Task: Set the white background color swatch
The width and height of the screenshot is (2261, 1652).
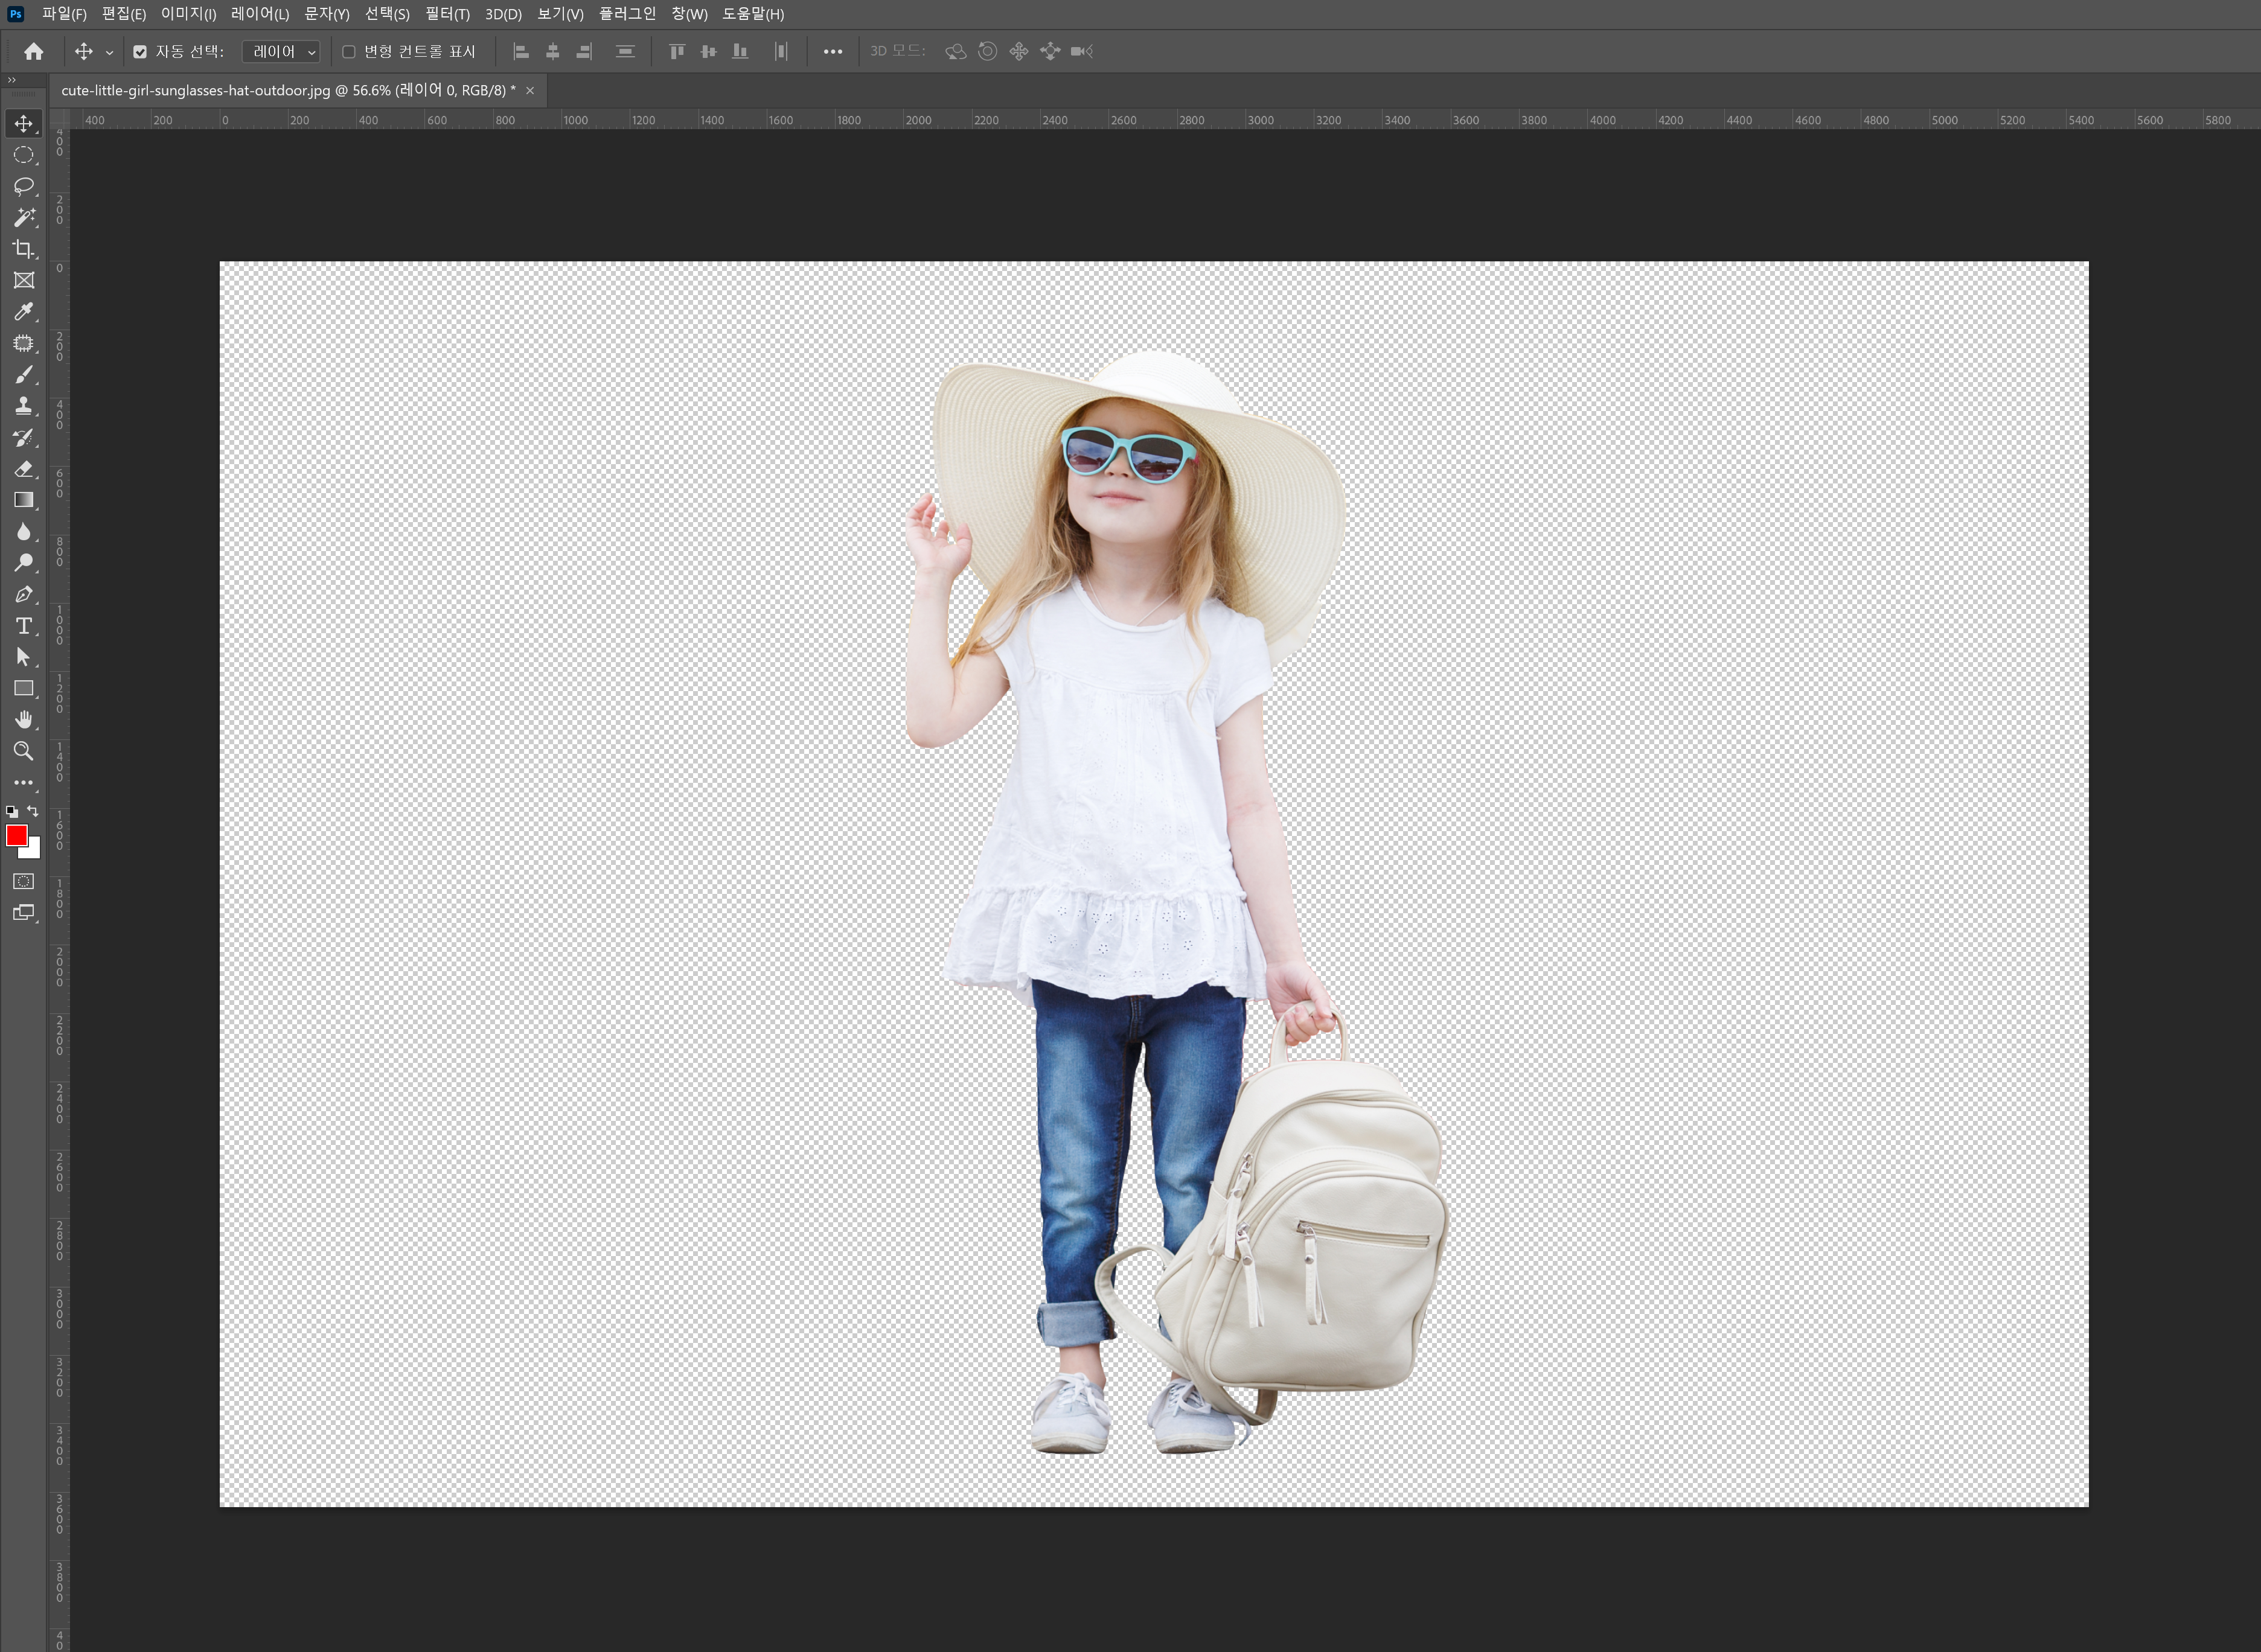Action: coord(33,851)
